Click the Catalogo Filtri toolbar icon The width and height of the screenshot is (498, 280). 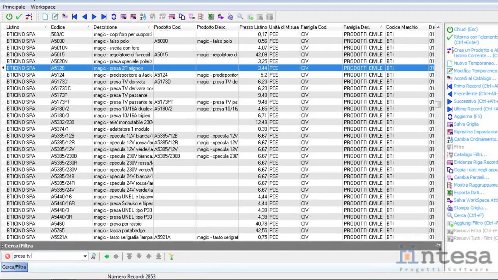[x=162, y=17]
